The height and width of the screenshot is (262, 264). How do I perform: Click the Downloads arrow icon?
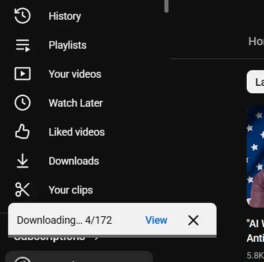pyautogui.click(x=23, y=161)
